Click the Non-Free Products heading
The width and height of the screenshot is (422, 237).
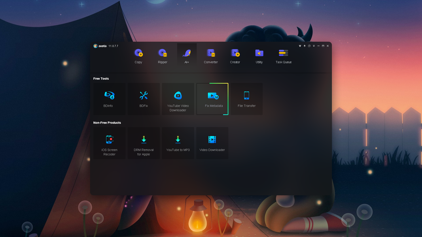pyautogui.click(x=107, y=122)
